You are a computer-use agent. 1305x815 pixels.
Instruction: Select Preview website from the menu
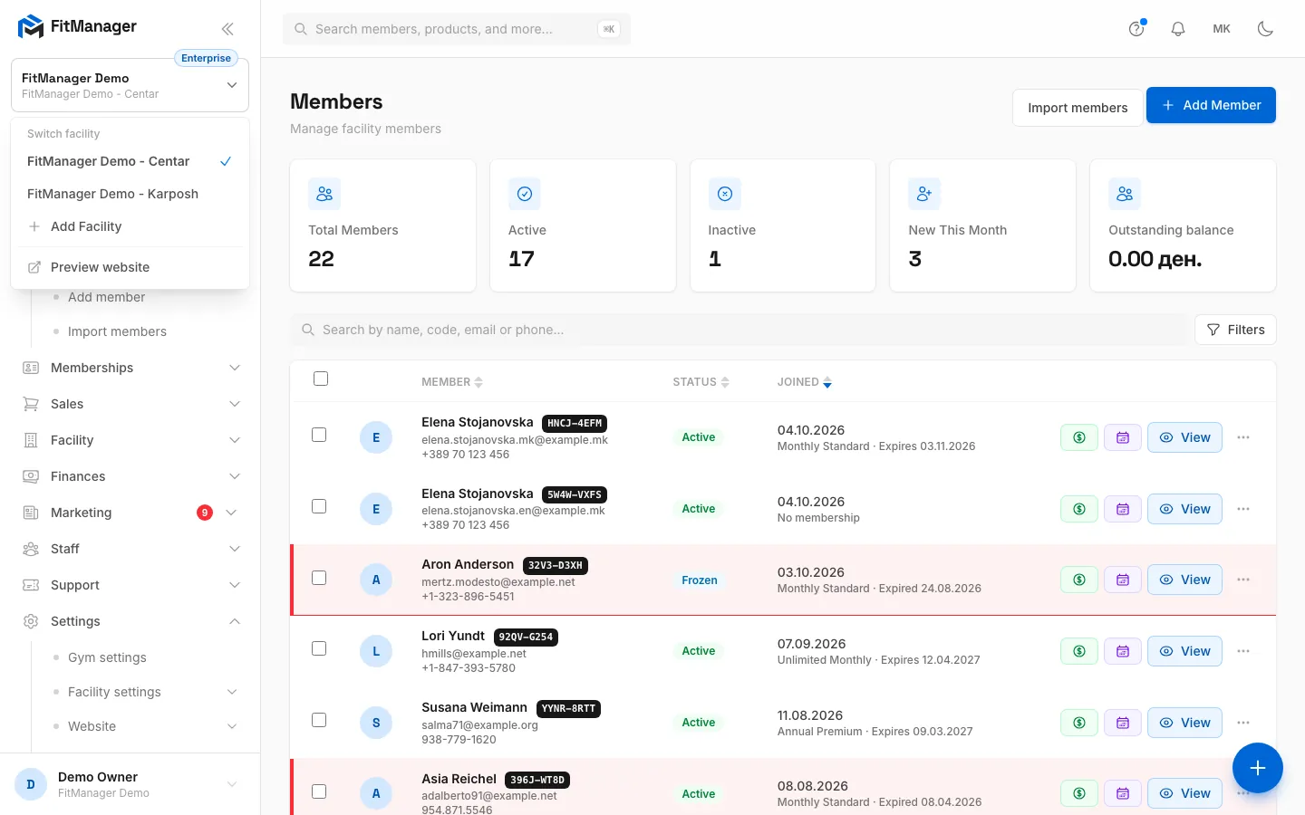(x=130, y=267)
